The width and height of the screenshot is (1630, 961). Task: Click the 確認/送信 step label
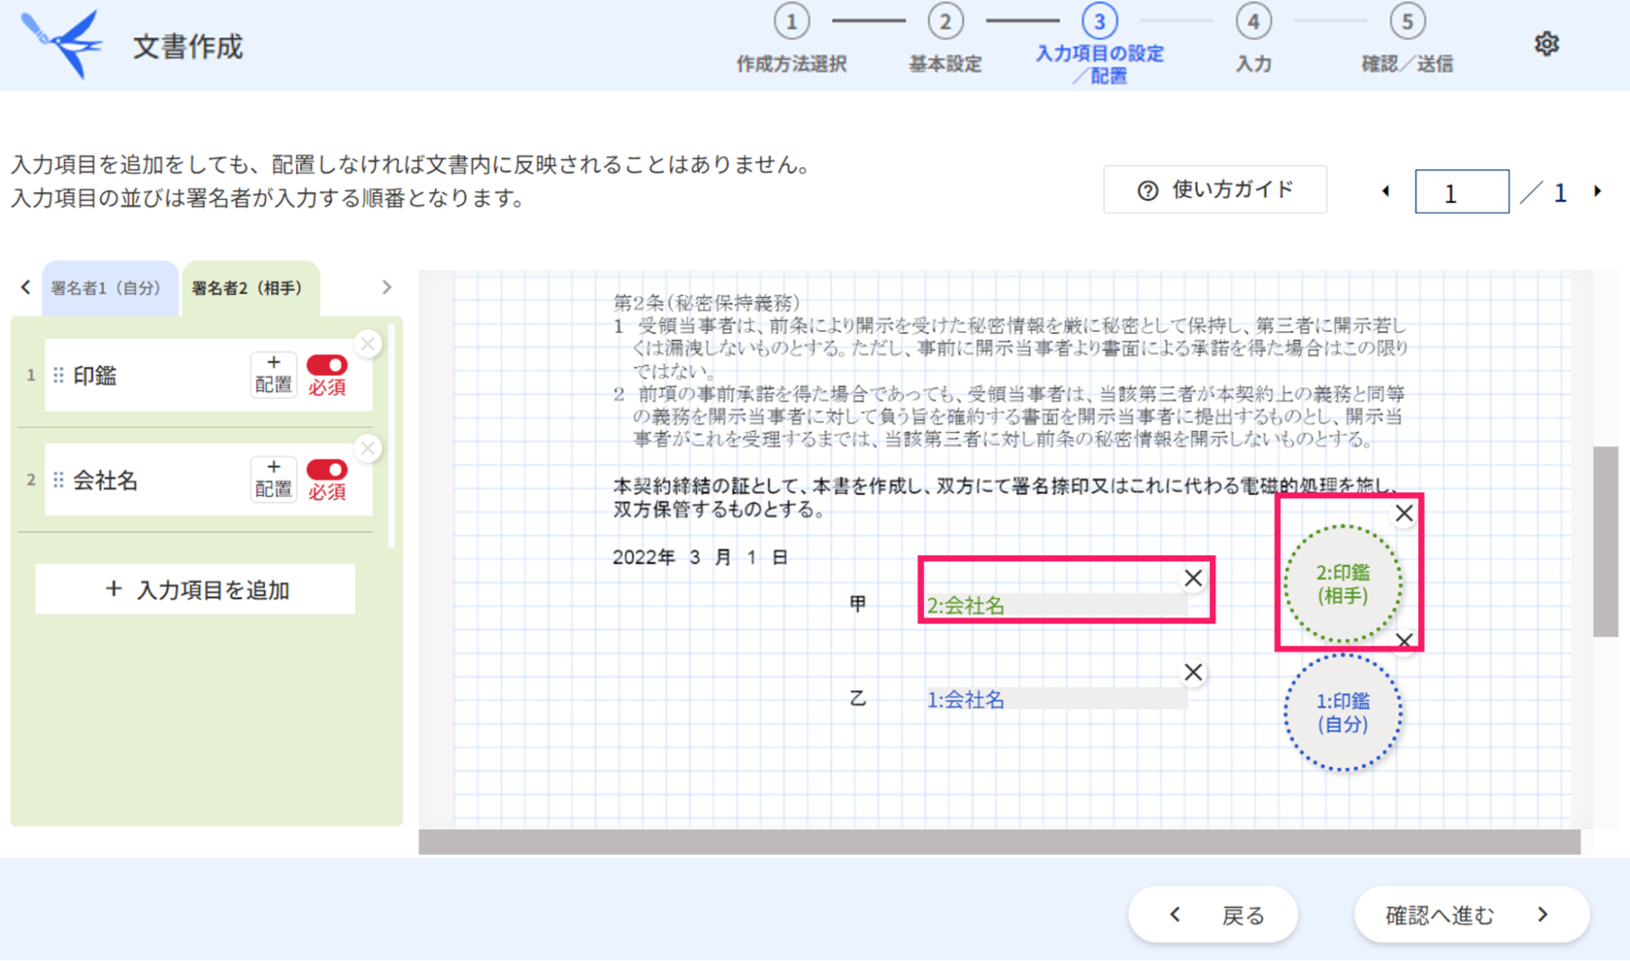click(x=1407, y=64)
